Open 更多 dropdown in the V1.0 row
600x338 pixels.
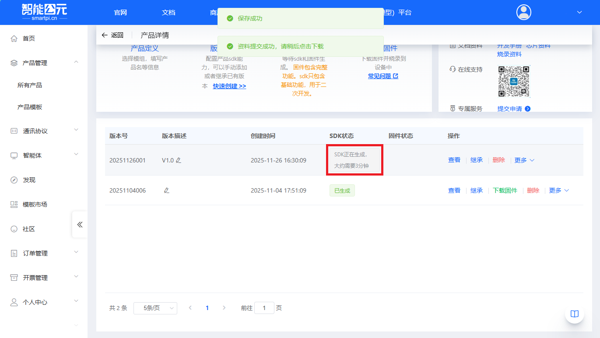(x=524, y=160)
